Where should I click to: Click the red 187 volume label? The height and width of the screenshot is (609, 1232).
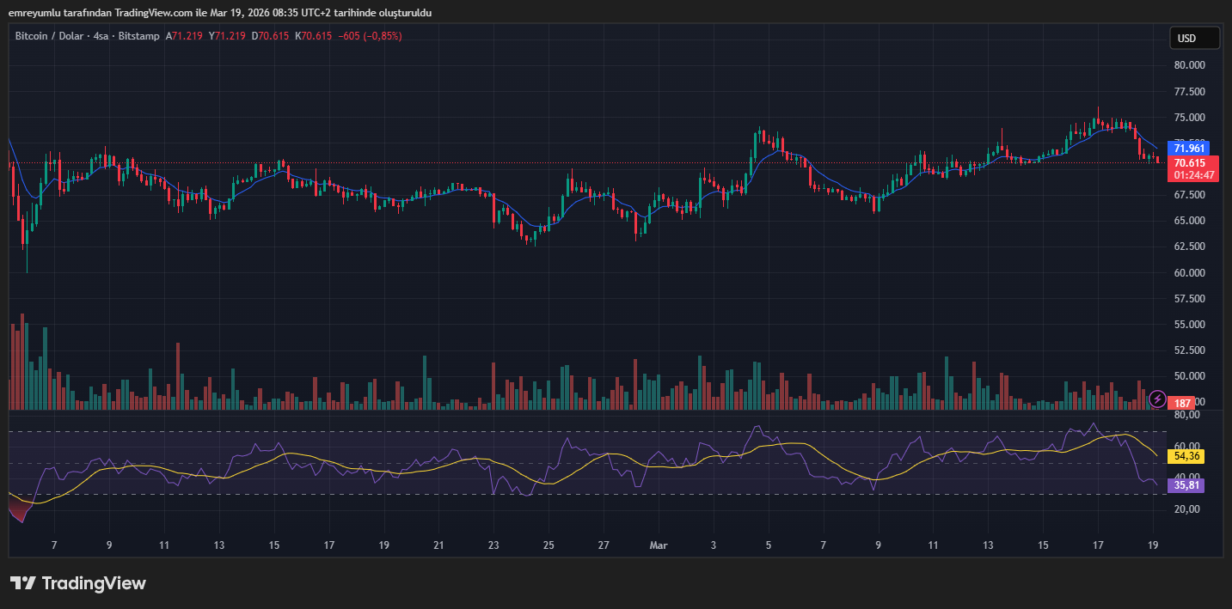pos(1183,403)
